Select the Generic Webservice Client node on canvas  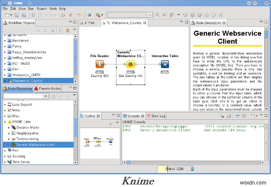click(x=130, y=64)
